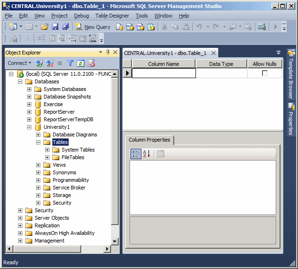Click Object Explorer vertical scrollbar down arrow
The height and width of the screenshot is (269, 298).
click(115, 242)
